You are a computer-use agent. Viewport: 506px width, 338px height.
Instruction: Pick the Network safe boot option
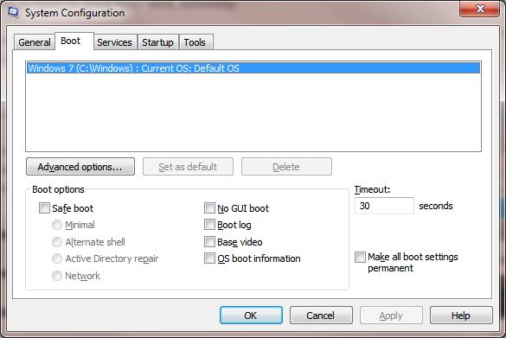(x=57, y=276)
